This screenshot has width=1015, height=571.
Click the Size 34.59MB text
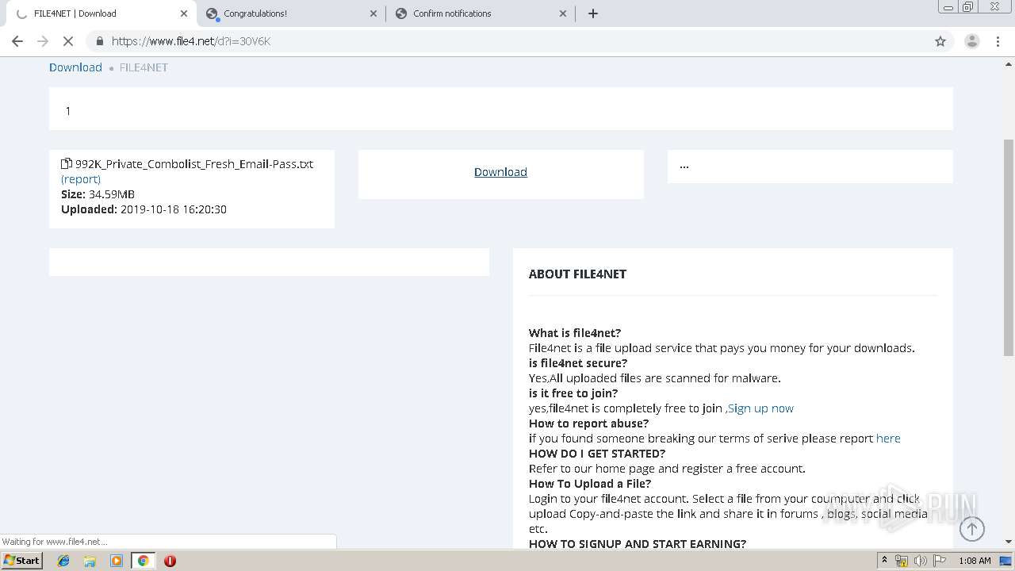click(x=98, y=194)
